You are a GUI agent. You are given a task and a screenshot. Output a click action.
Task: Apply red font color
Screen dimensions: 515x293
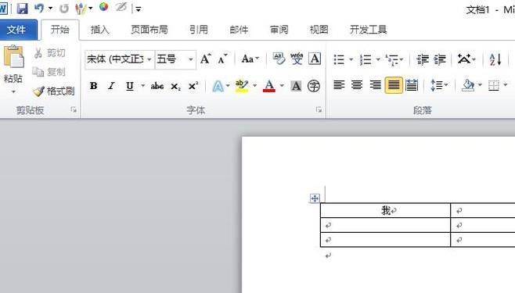(269, 86)
